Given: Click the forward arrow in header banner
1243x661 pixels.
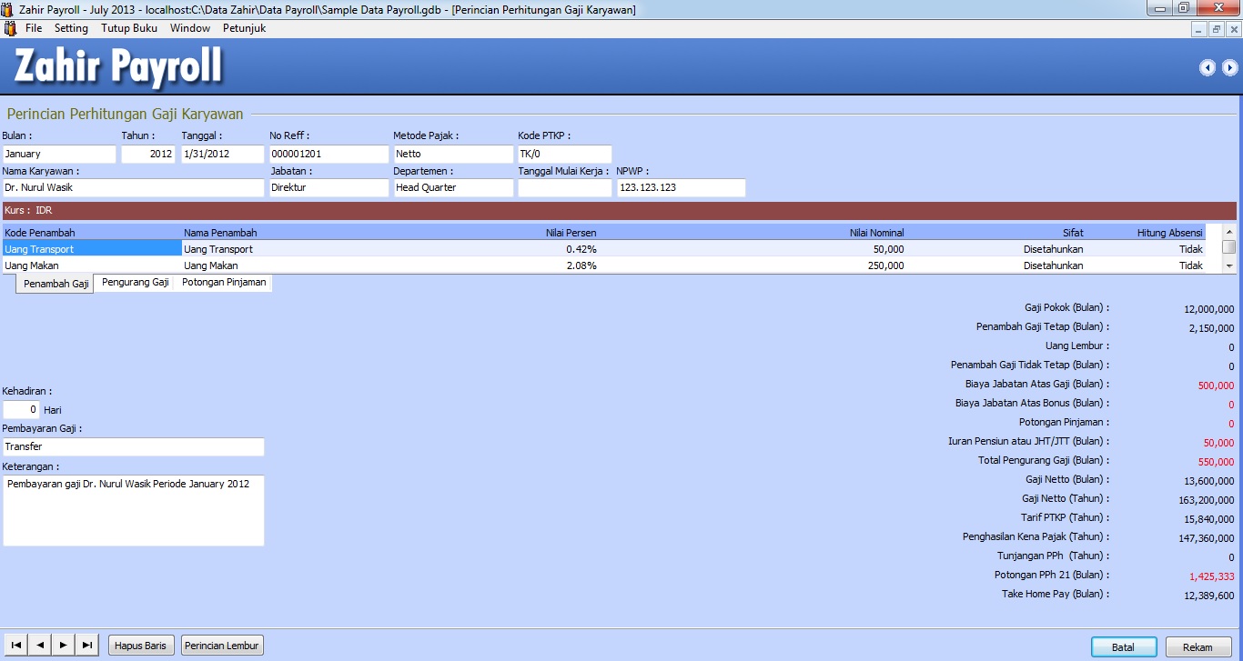Looking at the screenshot, I should click(1229, 67).
